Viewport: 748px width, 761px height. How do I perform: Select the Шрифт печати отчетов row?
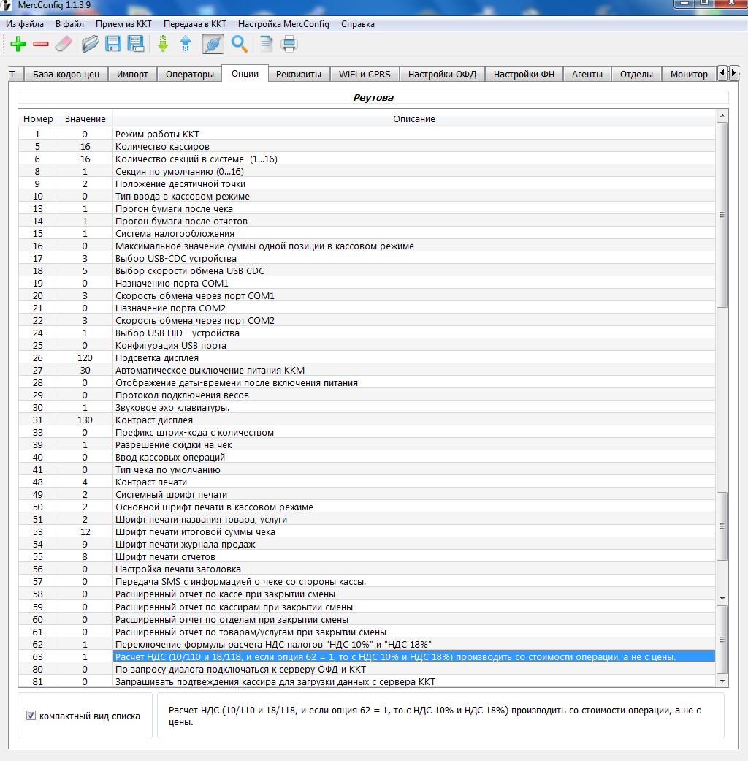(x=367, y=556)
